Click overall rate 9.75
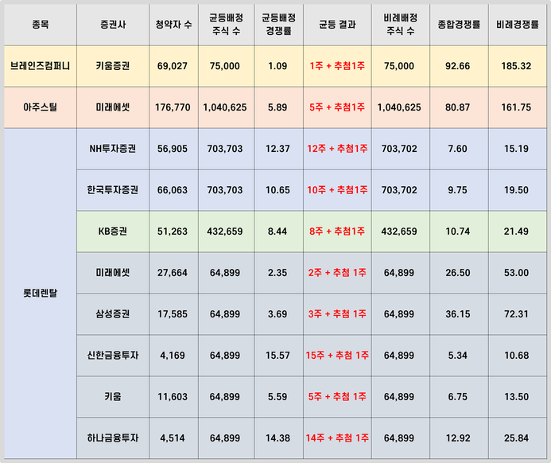The width and height of the screenshot is (551, 463). (457, 190)
